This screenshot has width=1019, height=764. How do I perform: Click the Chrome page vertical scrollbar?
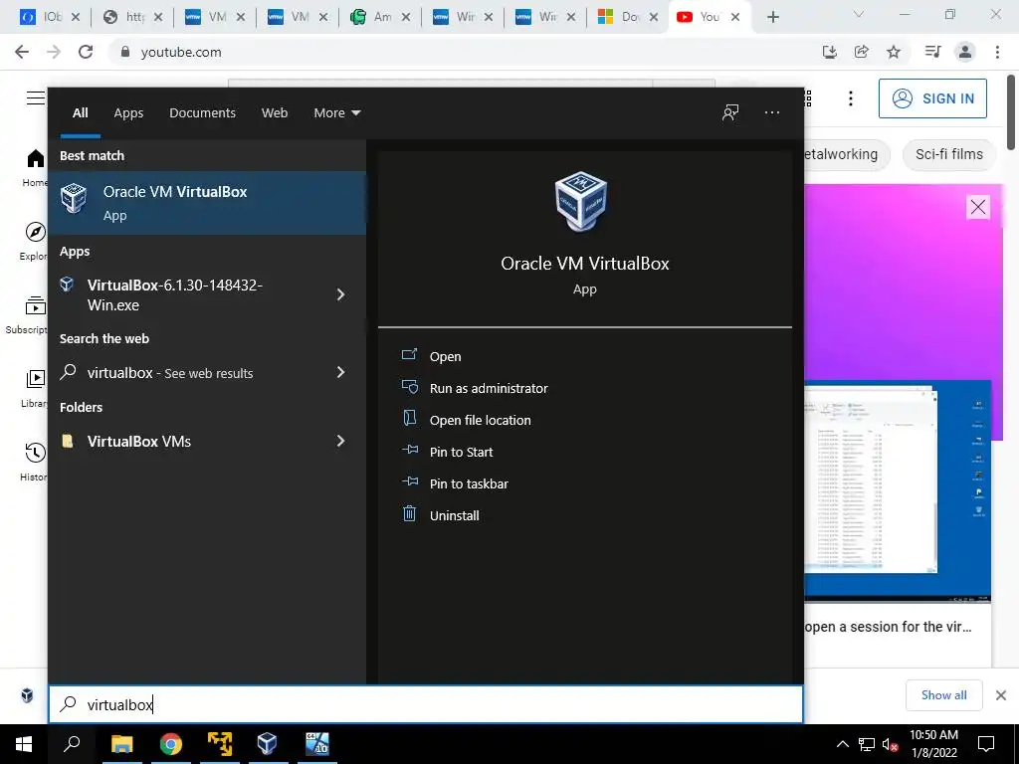pyautogui.click(x=1012, y=112)
